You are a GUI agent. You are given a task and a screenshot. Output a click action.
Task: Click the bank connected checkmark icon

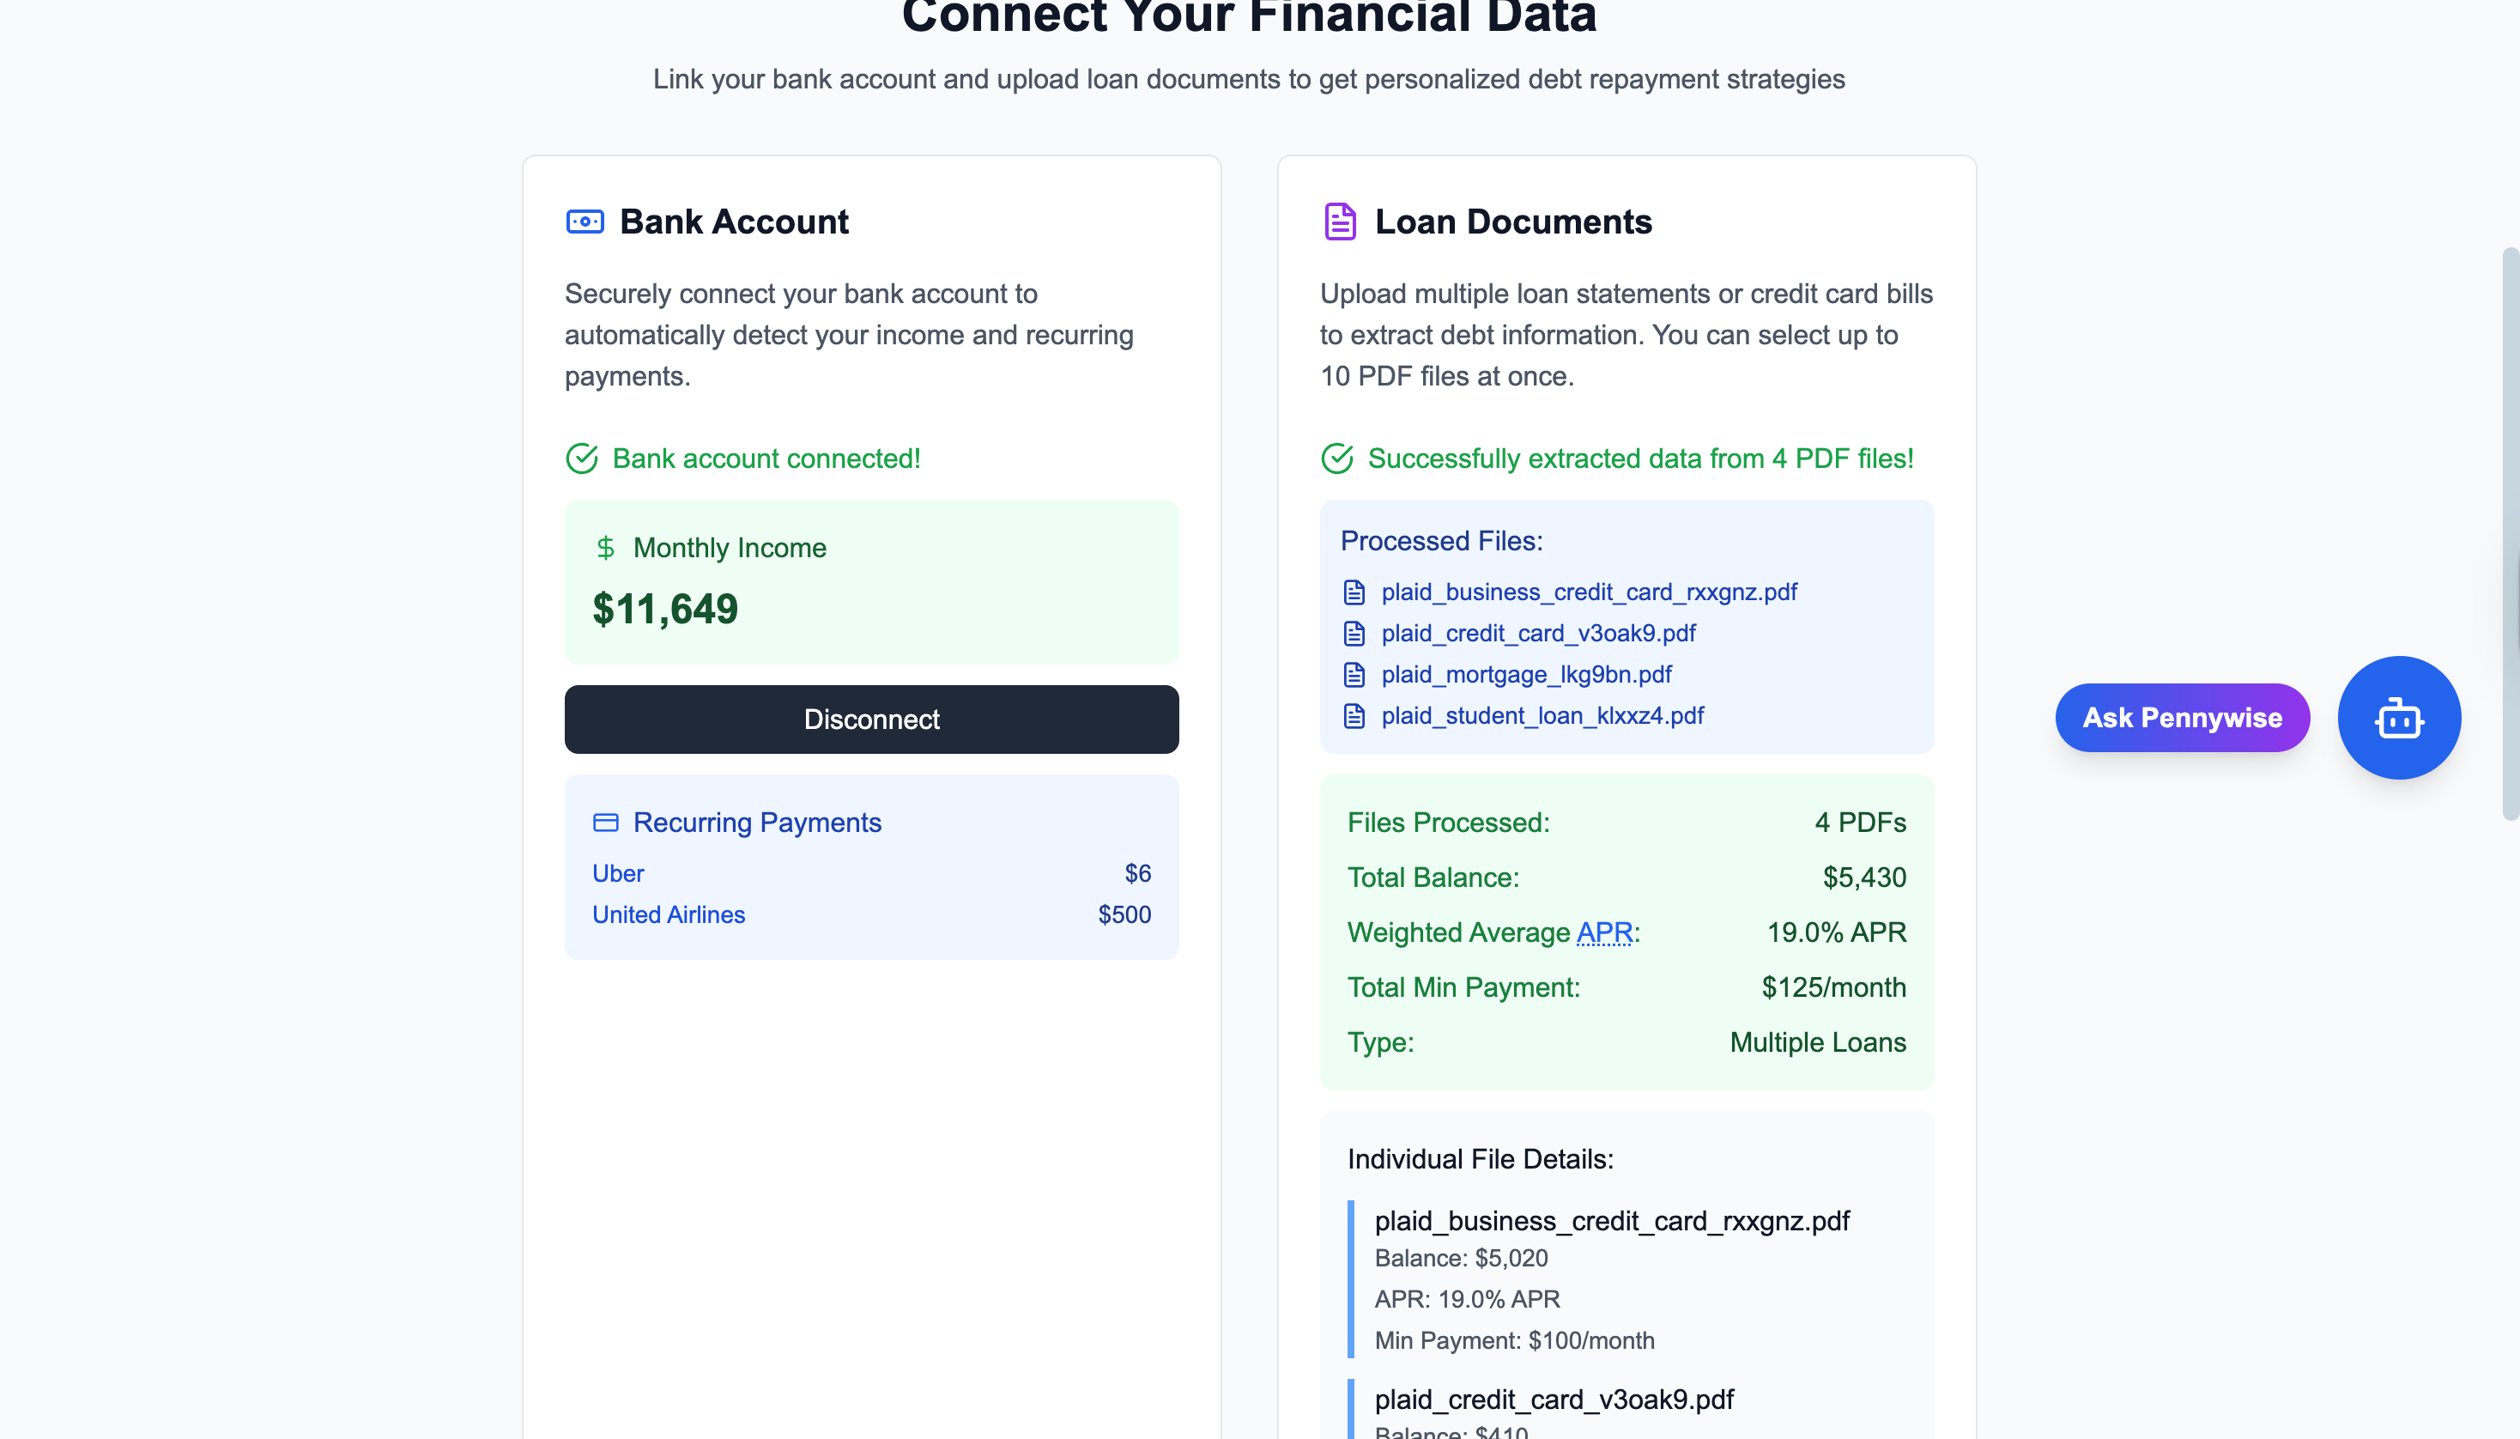[582, 458]
